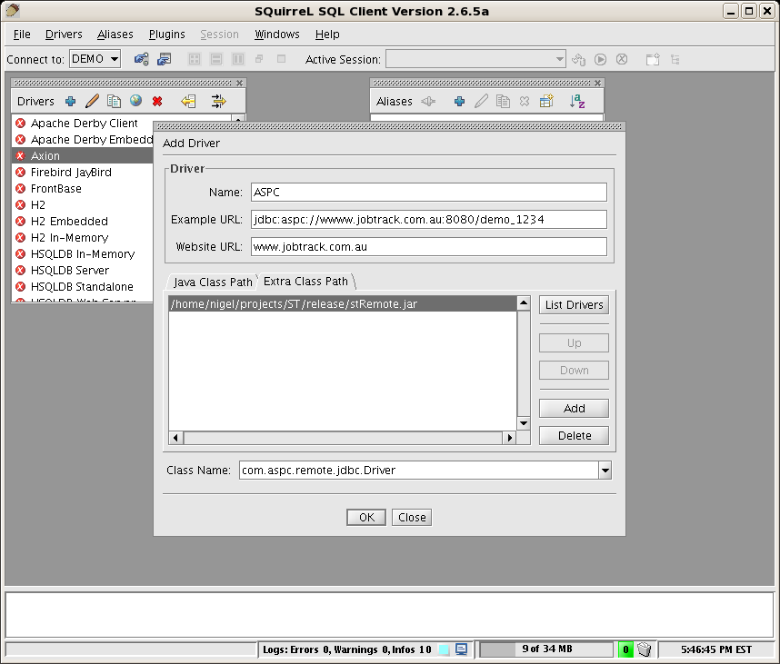The height and width of the screenshot is (664, 780).
Task: Select Firebird JayBird in Drivers list
Action: [x=71, y=172]
